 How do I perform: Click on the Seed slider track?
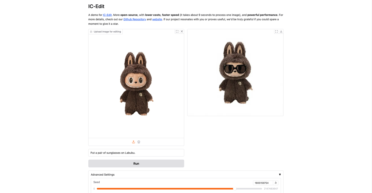point(179,189)
